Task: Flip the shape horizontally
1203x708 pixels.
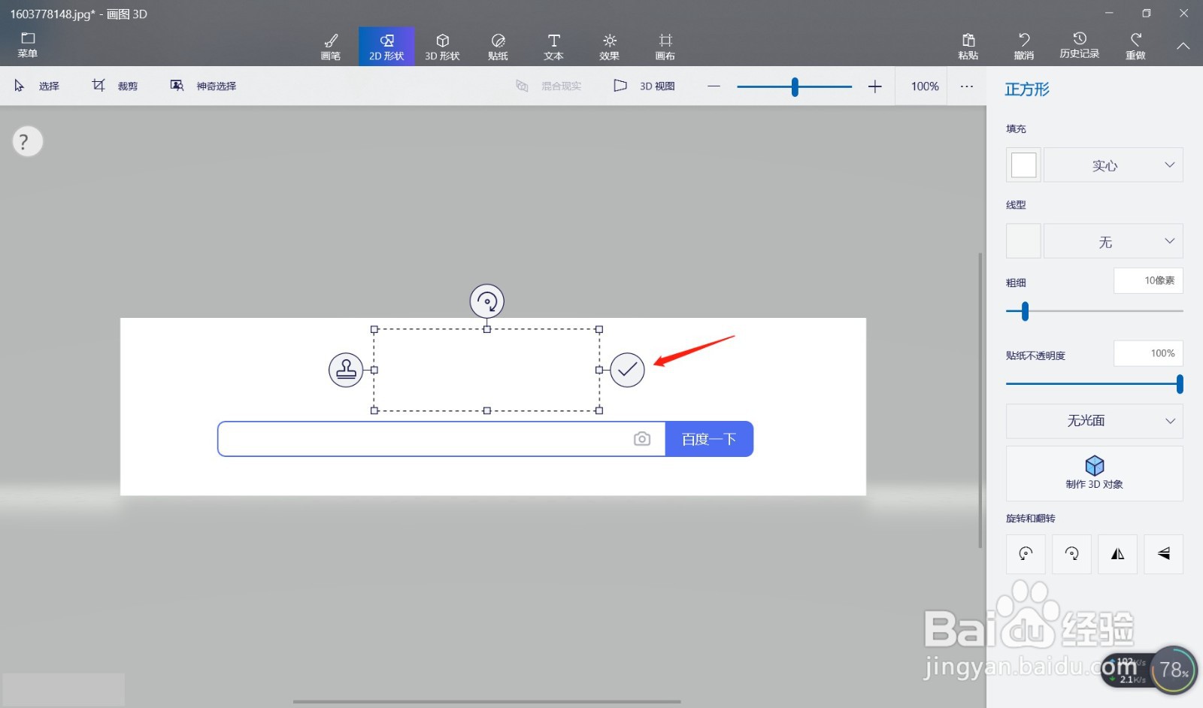Action: (x=1118, y=554)
